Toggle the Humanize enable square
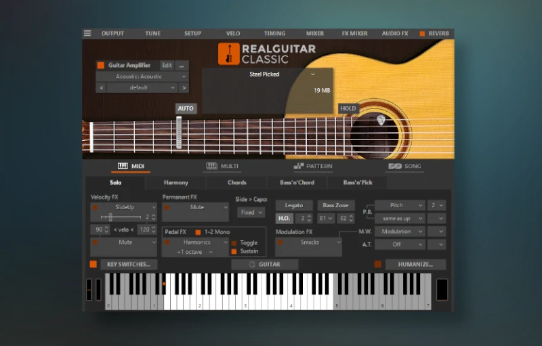 pyautogui.click(x=378, y=264)
